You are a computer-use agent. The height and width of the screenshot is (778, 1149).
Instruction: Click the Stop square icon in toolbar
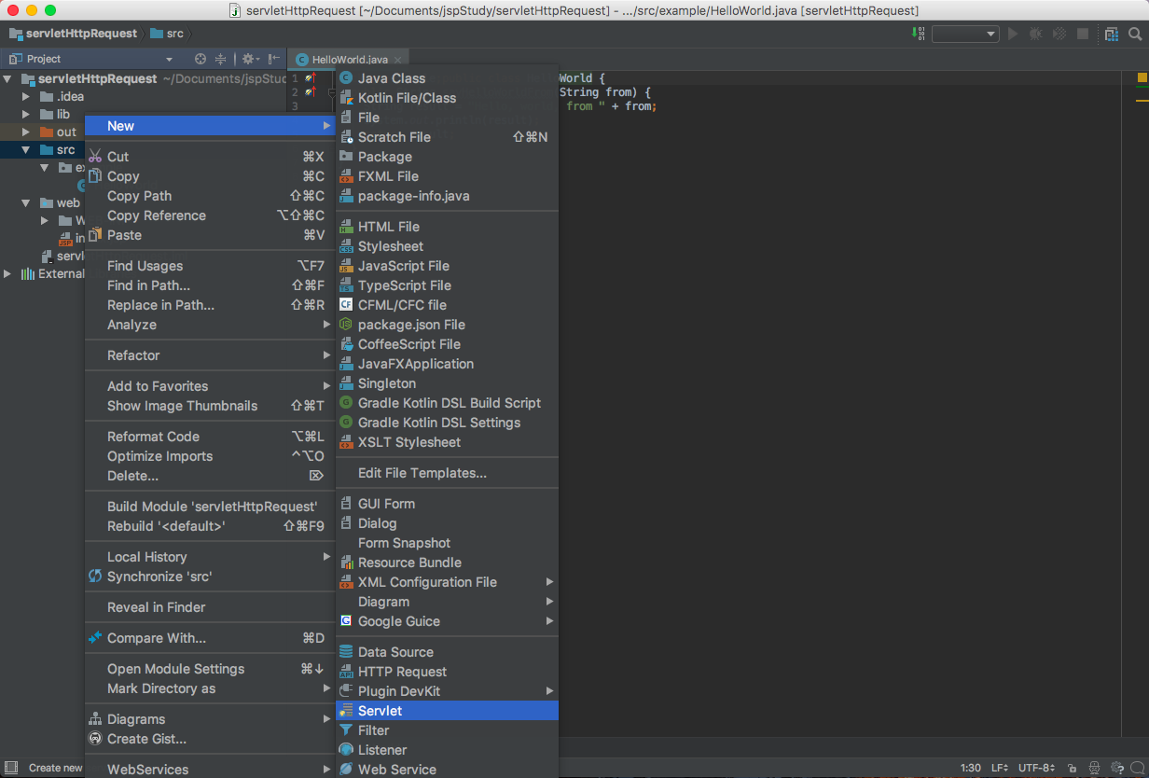click(1083, 34)
